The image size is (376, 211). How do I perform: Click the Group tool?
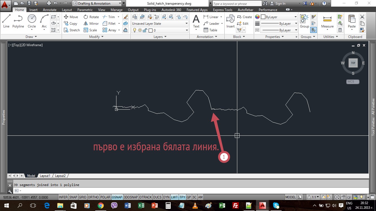[x=304, y=21]
